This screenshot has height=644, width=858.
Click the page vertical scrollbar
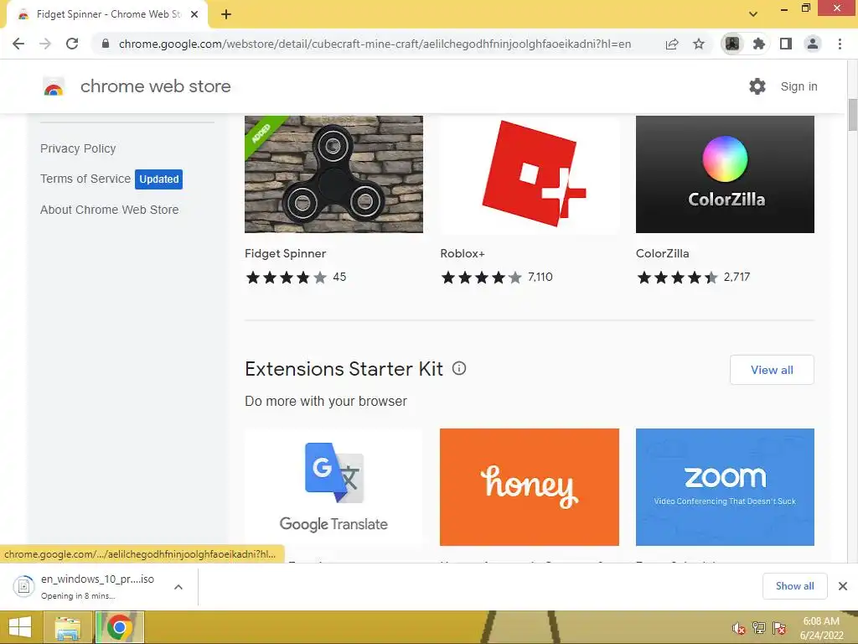pos(852,115)
